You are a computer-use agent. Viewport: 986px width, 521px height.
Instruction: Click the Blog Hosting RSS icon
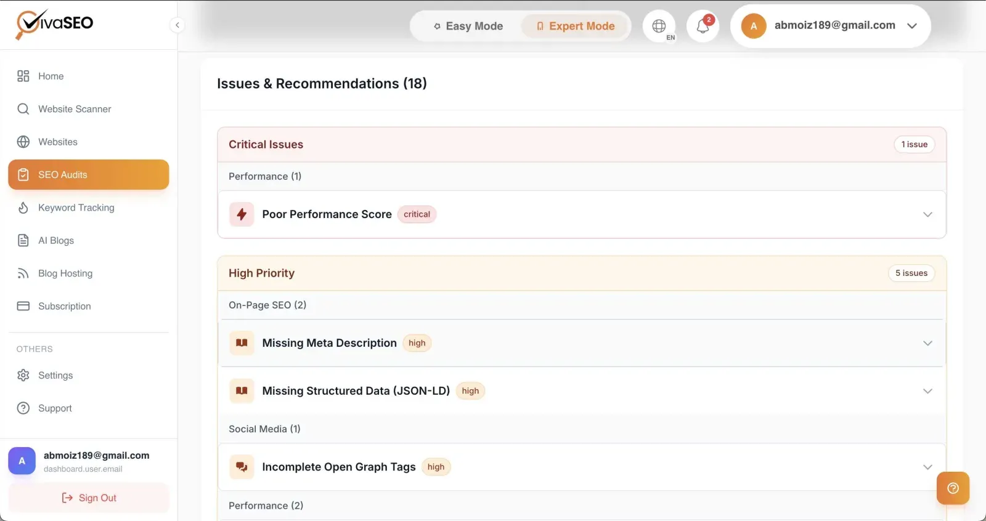coord(23,273)
